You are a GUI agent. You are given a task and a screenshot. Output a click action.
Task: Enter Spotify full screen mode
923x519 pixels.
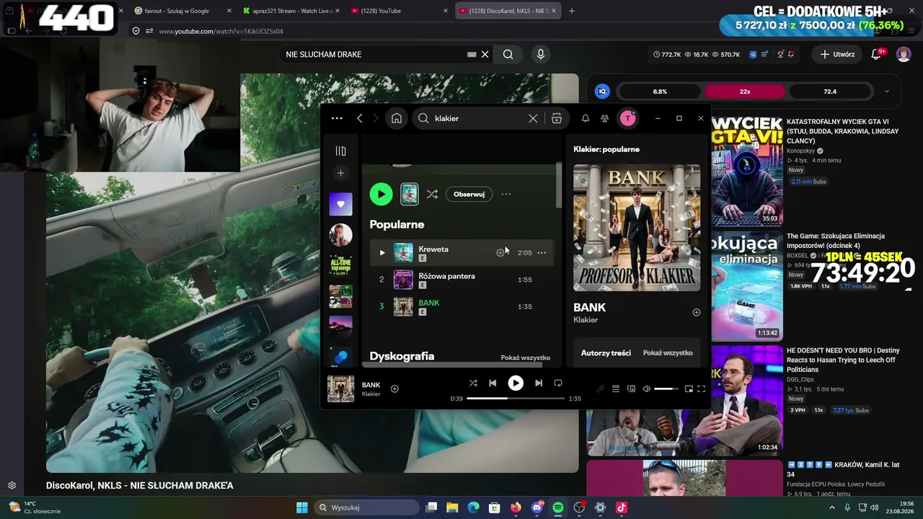click(x=701, y=389)
